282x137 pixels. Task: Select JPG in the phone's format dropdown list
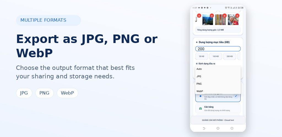tap(218, 76)
